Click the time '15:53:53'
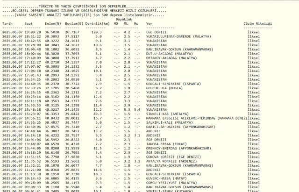299x192 pixels. (33, 106)
